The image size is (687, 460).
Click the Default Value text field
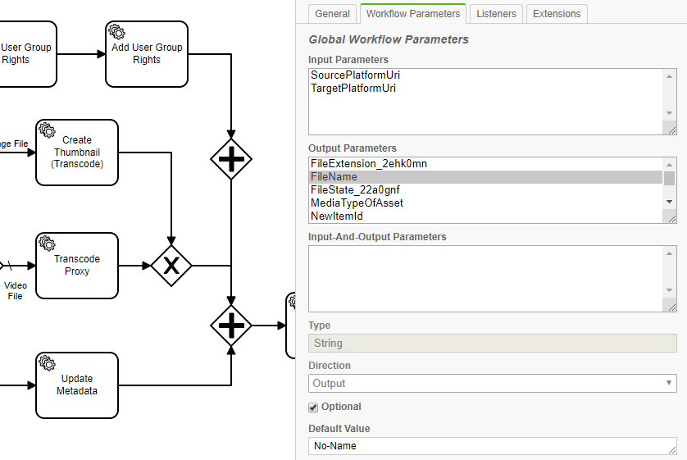(x=492, y=446)
